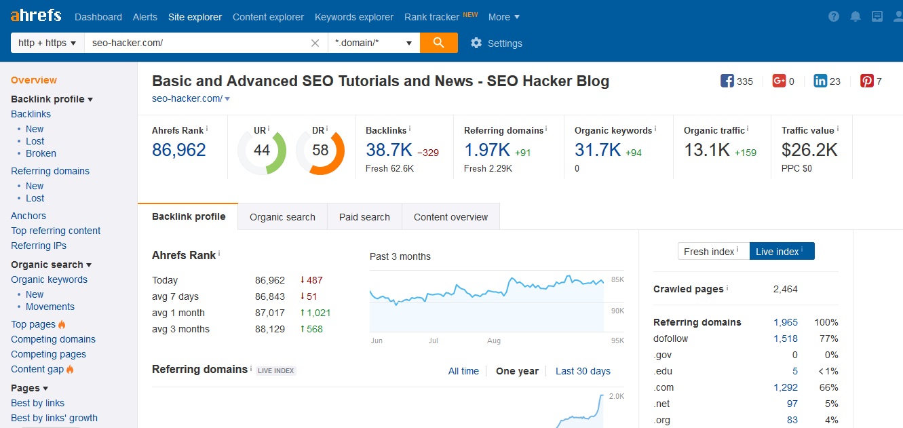Open Settings gear icon
The width and height of the screenshot is (903, 428).
pos(476,43)
